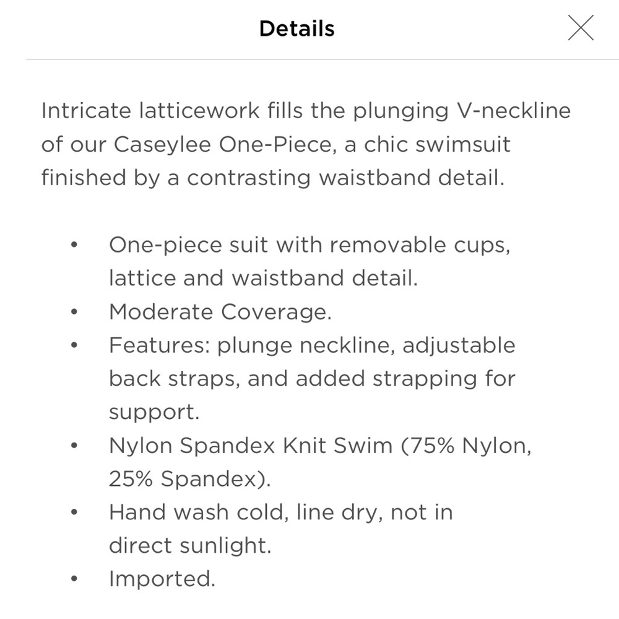
Task: Click the bullet dot beside One-piece suit
Action: pos(74,245)
